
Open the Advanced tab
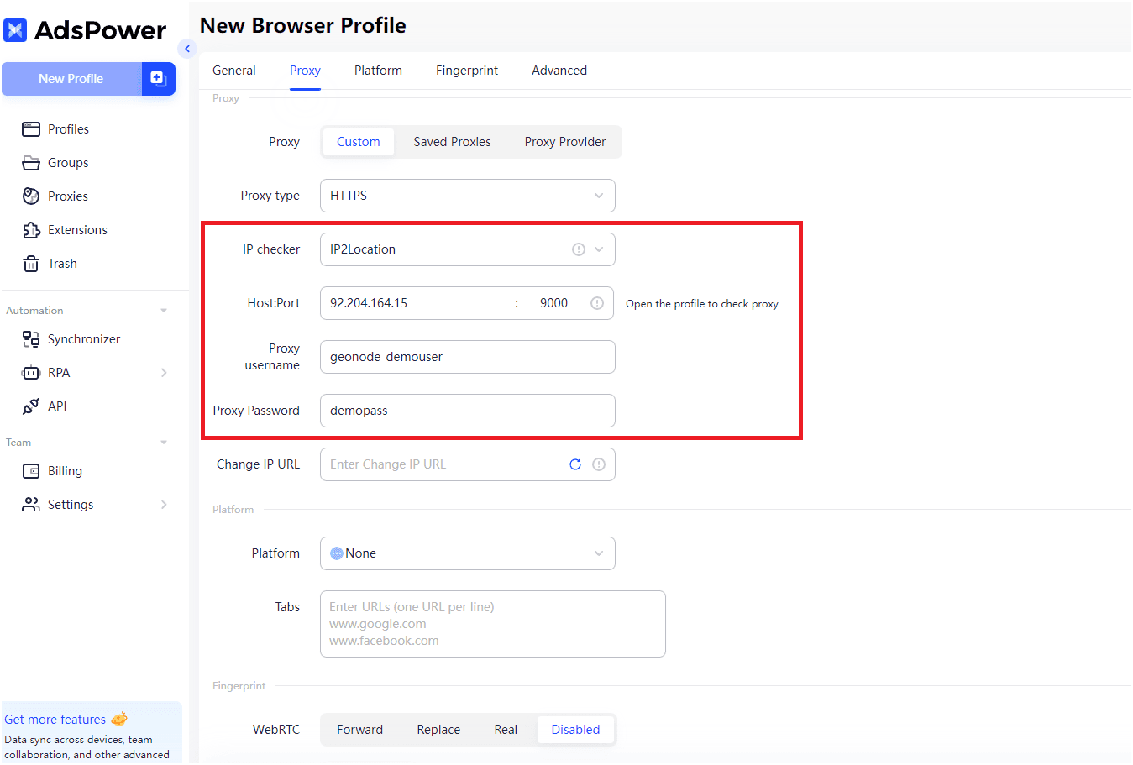tap(559, 71)
